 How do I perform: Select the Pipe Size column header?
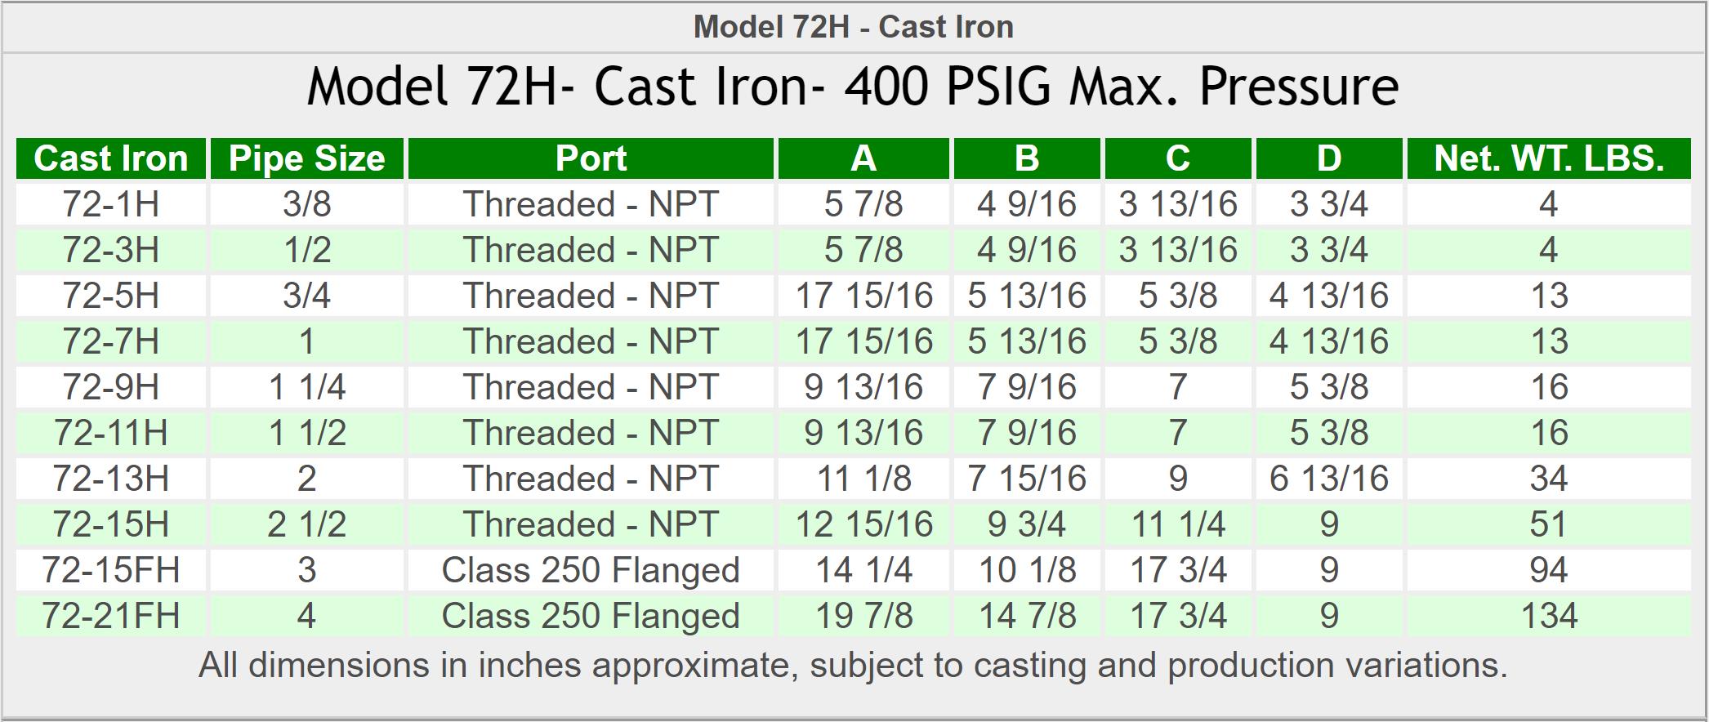click(x=307, y=158)
